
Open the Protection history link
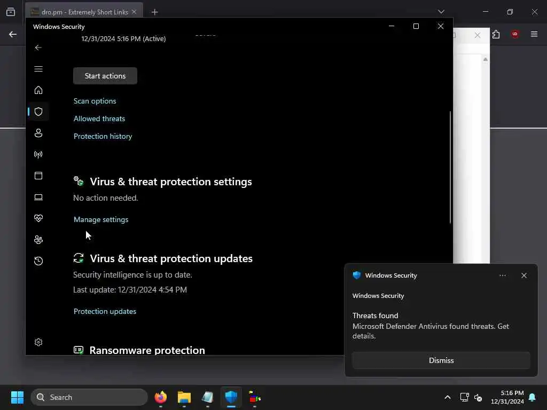103,136
